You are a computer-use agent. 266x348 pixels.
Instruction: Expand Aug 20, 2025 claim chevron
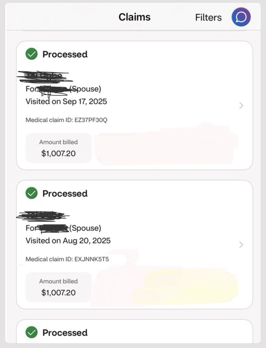tap(241, 245)
